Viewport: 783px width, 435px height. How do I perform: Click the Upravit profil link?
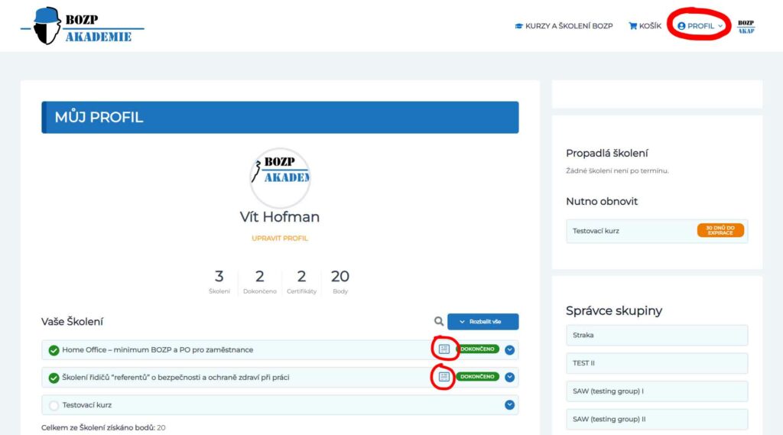[280, 239]
